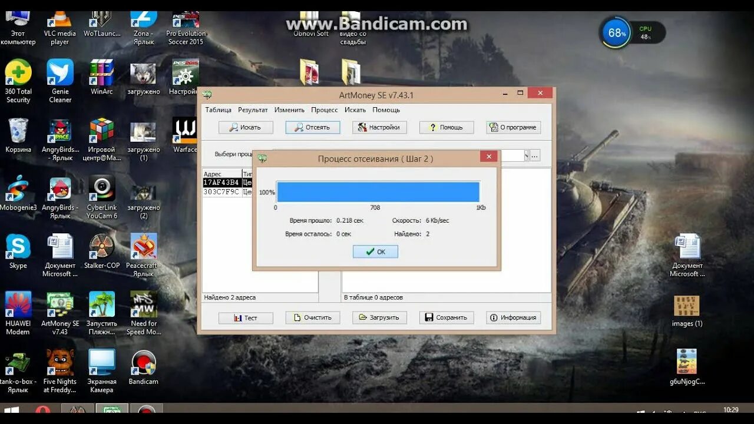
Task: Click the Адрес column header
Action: pos(221,174)
